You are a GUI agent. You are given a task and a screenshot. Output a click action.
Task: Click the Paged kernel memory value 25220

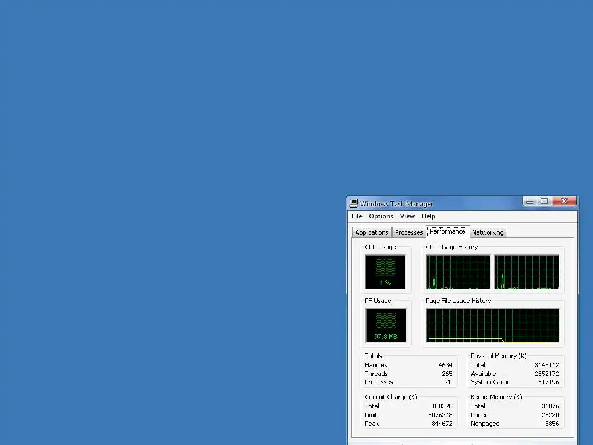tap(550, 415)
